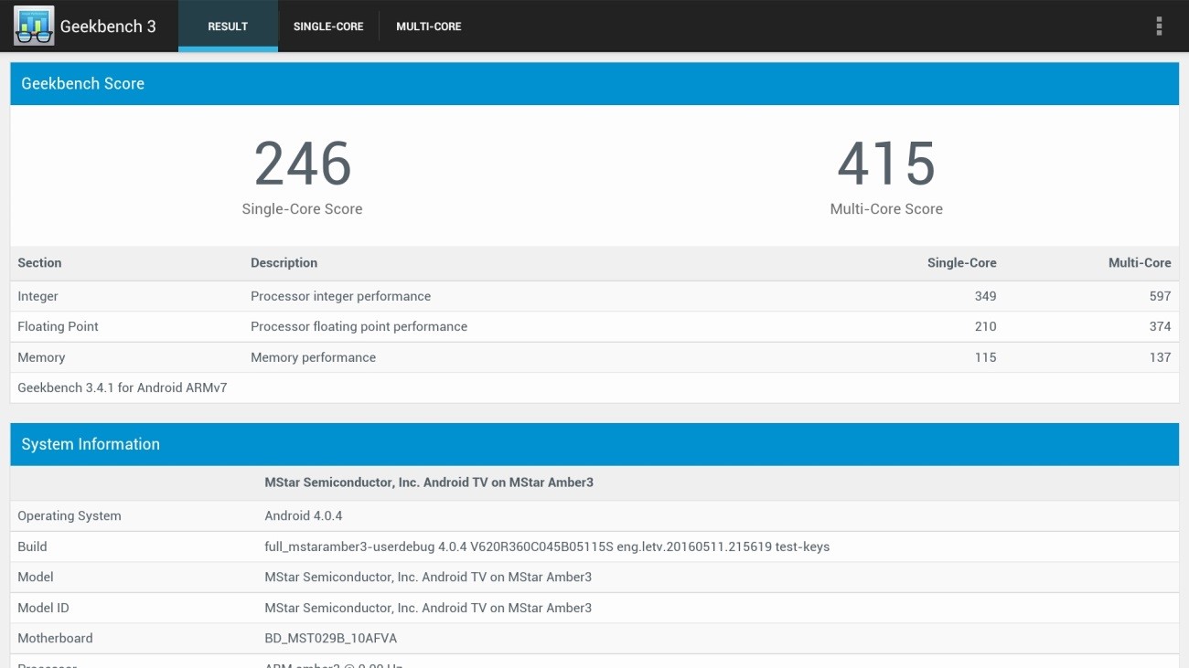Viewport: 1189px width, 668px height.
Task: Click the Description column header
Action: click(284, 262)
